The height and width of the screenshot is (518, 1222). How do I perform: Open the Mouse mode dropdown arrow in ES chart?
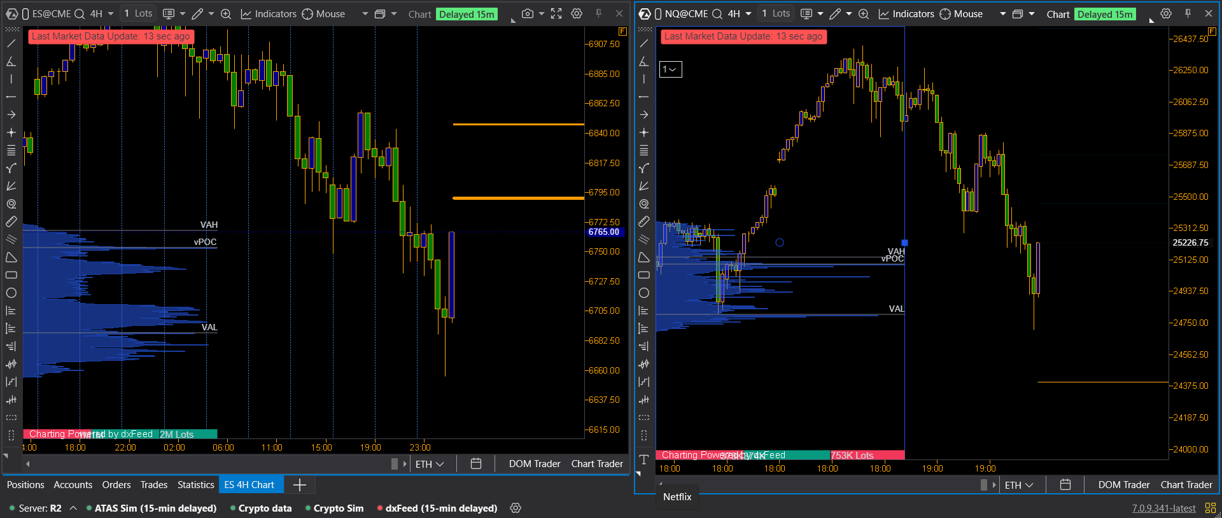(x=365, y=14)
